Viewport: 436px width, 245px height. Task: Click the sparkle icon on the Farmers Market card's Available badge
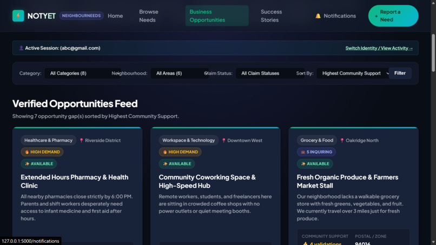coord(303,164)
